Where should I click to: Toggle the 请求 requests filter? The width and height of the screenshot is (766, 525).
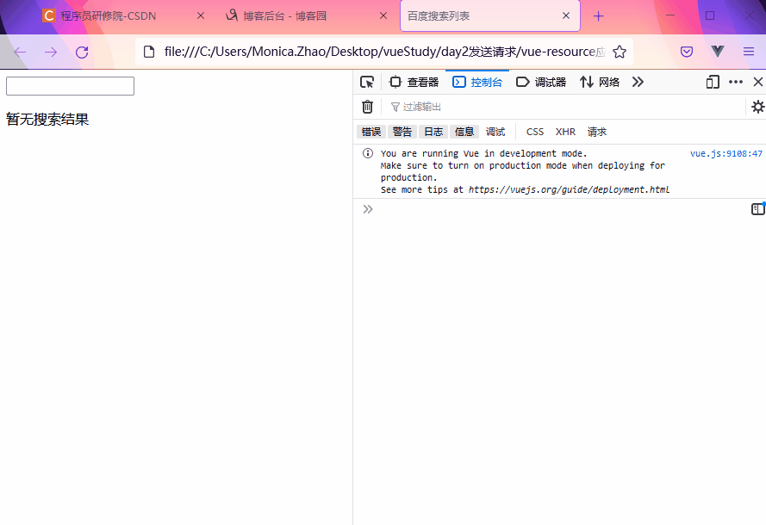click(596, 132)
